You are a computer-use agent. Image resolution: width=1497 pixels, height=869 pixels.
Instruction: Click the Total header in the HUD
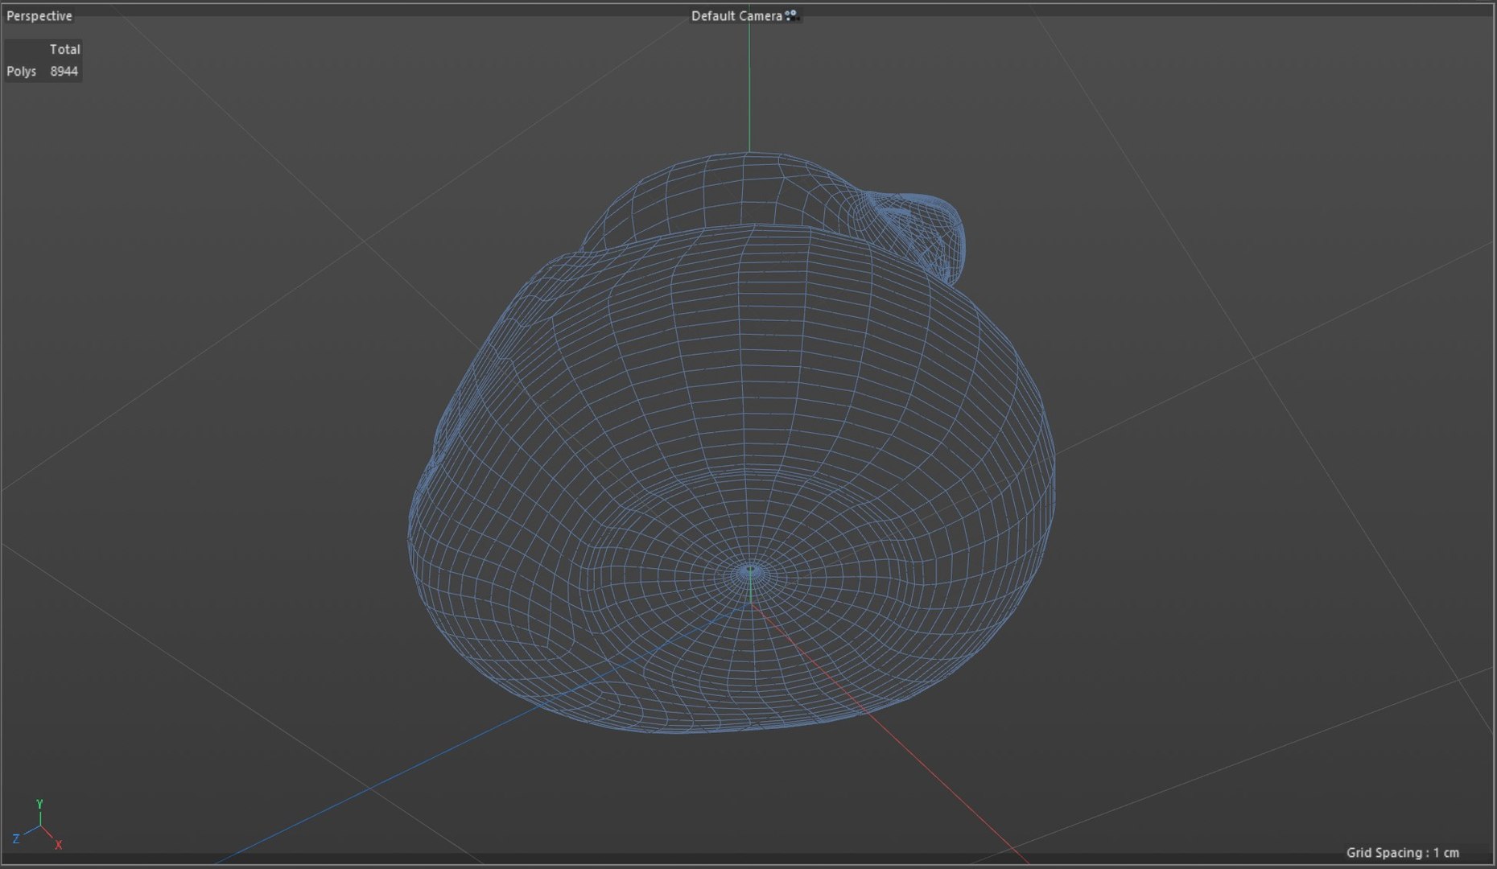[x=64, y=49]
